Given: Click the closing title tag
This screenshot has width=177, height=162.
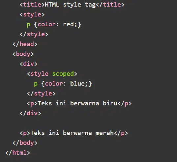Looking at the screenshot, I should (110, 5).
